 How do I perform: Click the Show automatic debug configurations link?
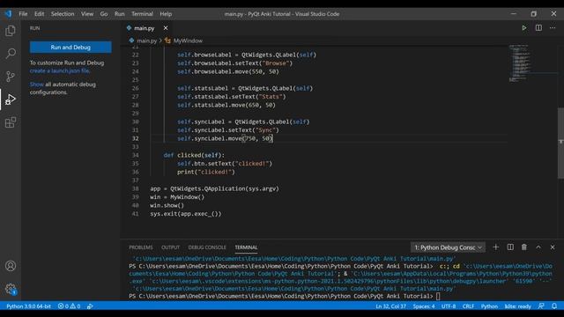37,85
